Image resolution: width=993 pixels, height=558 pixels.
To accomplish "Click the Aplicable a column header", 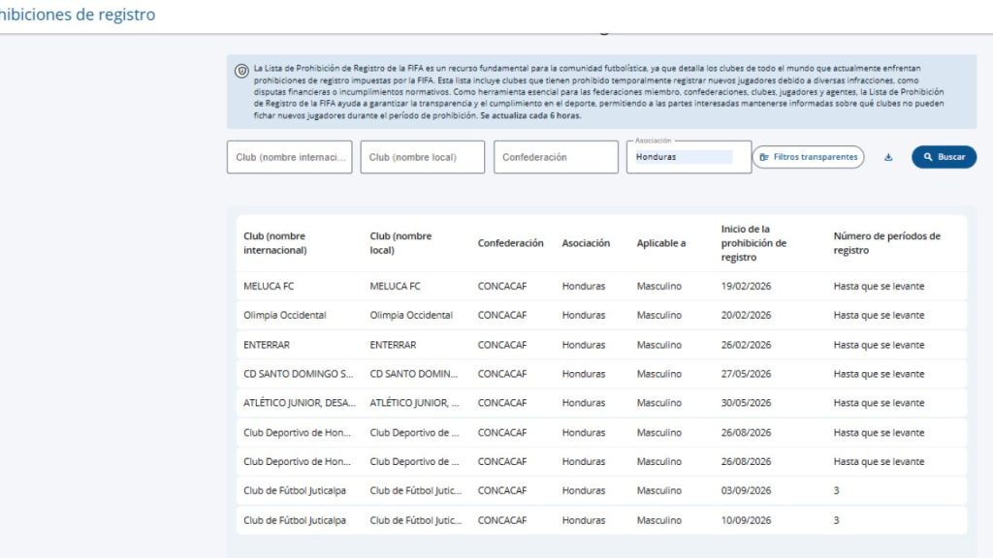I will [661, 243].
